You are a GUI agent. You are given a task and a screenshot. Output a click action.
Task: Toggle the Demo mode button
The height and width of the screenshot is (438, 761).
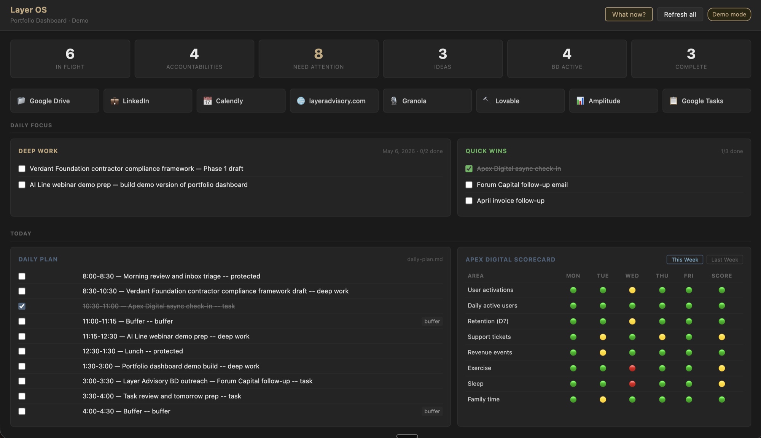click(729, 14)
